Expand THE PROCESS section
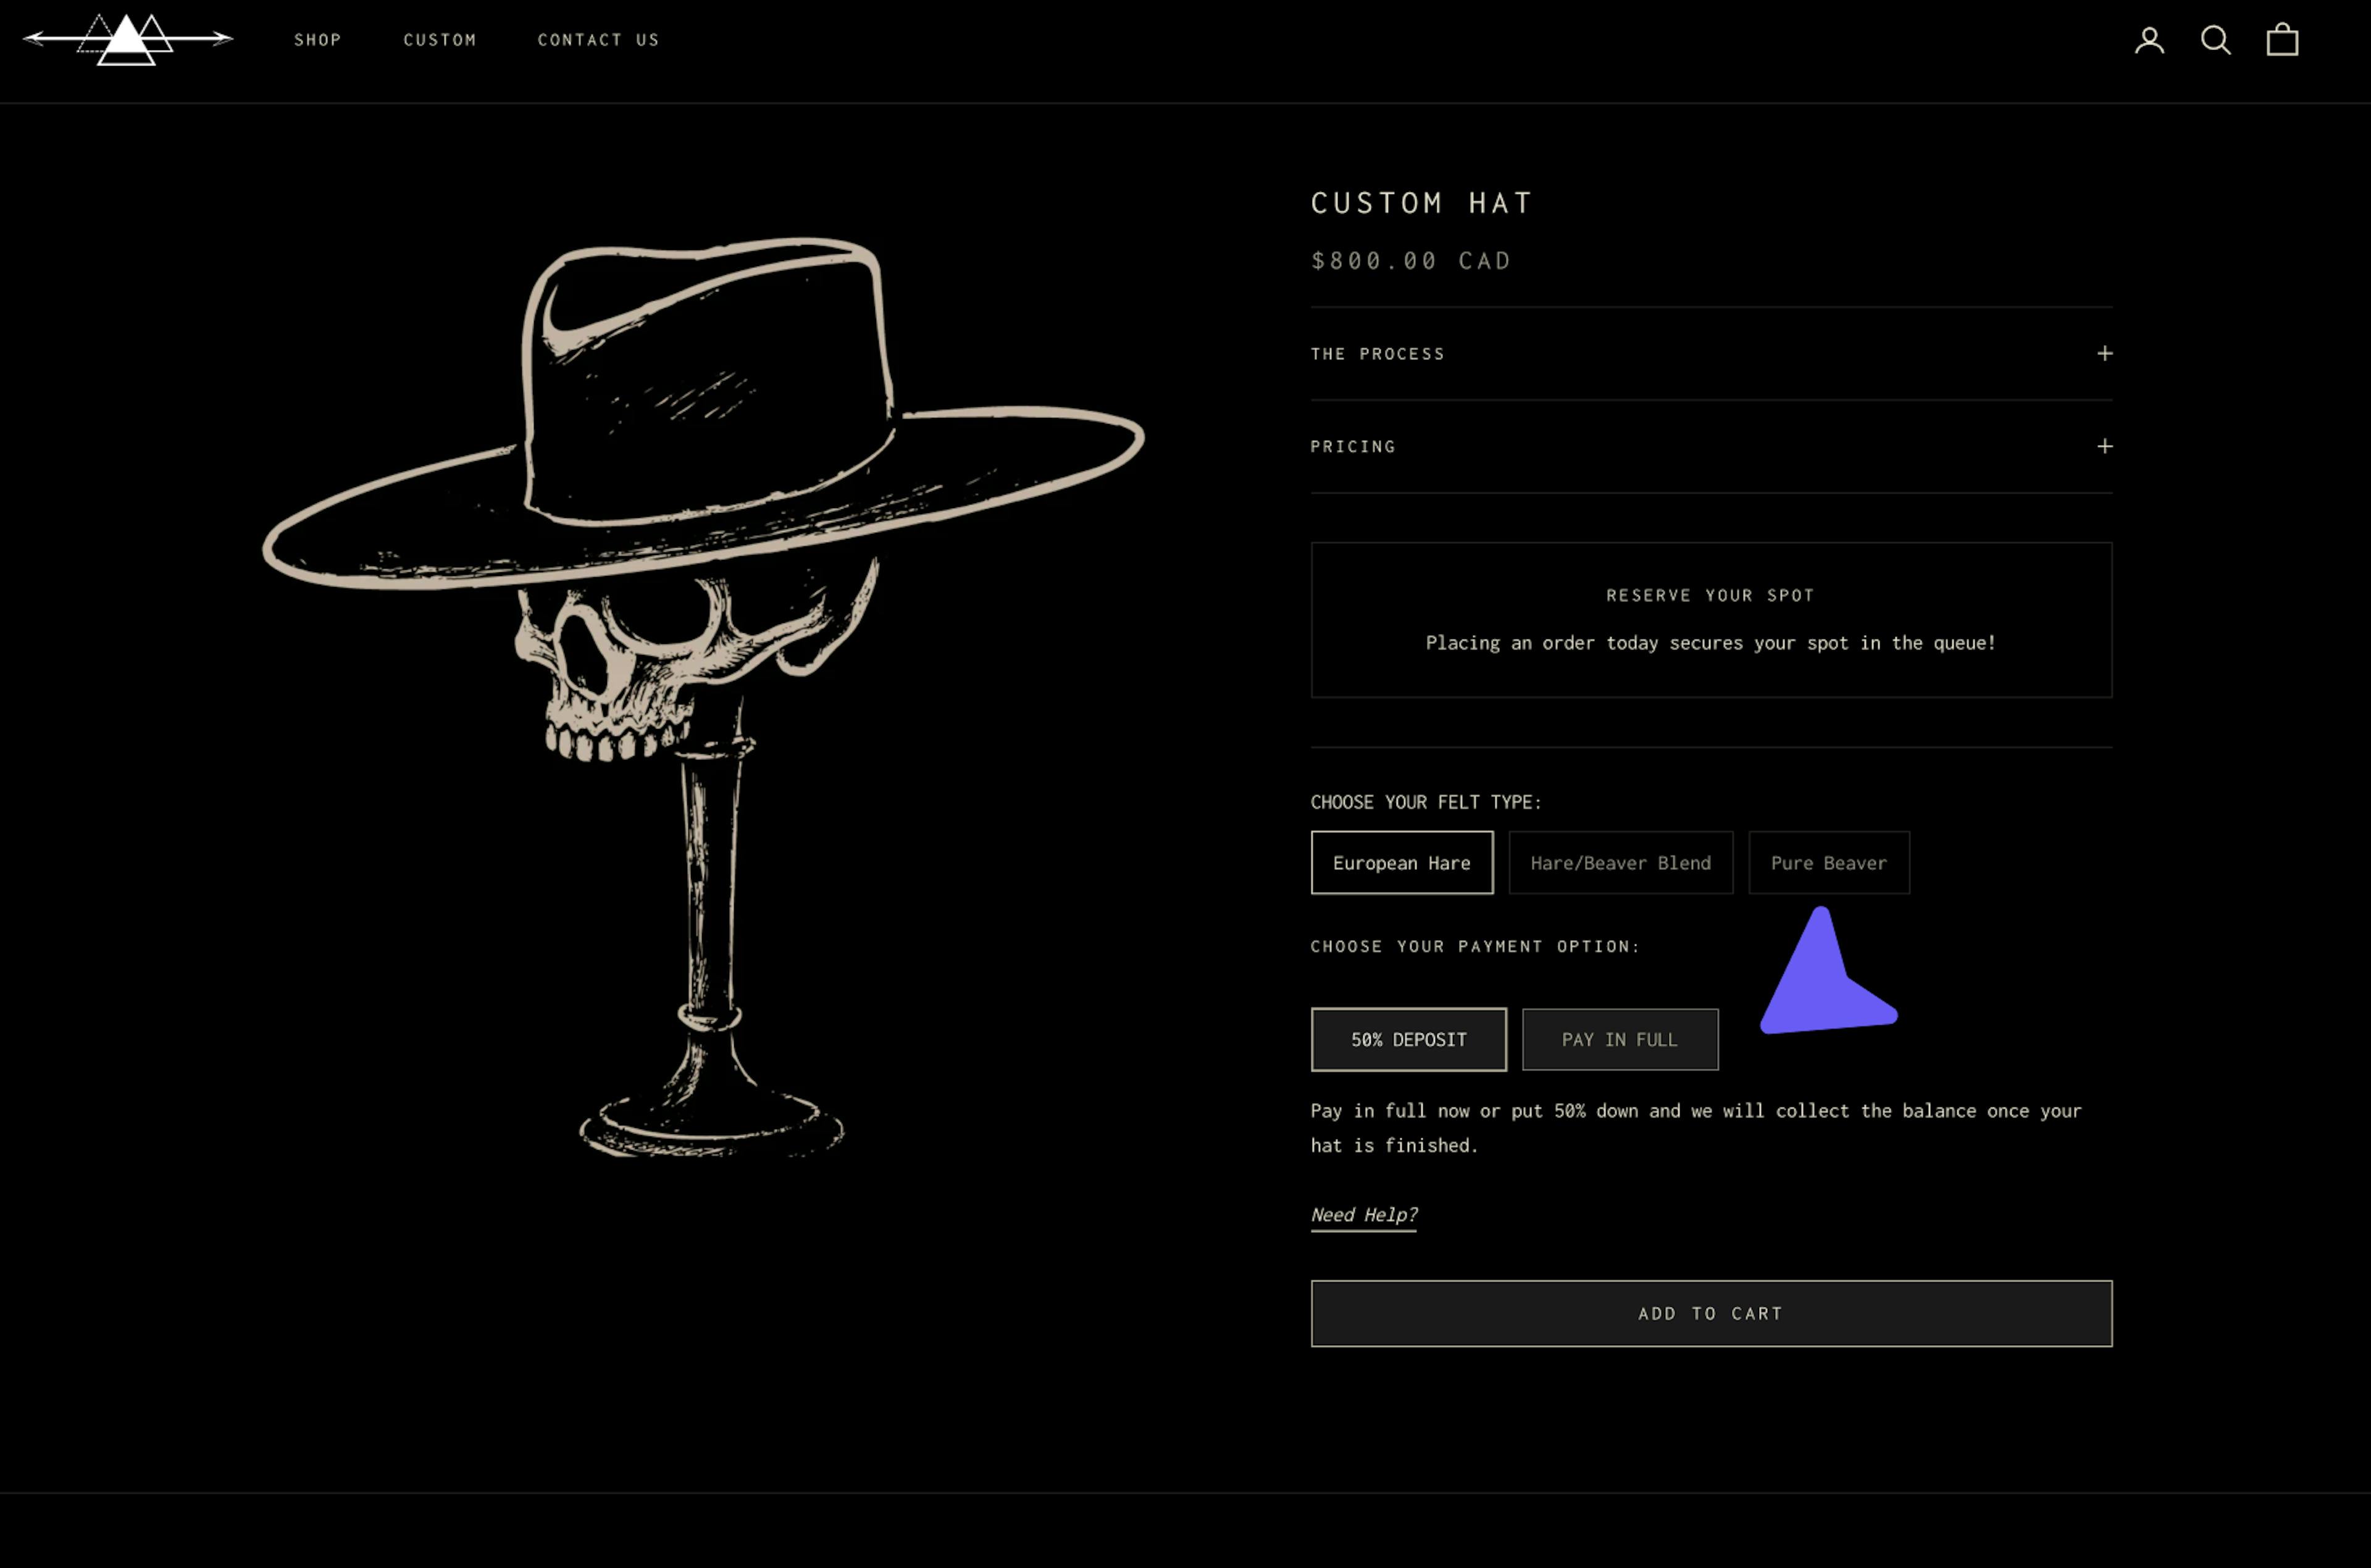The height and width of the screenshot is (1568, 2371). (1710, 353)
